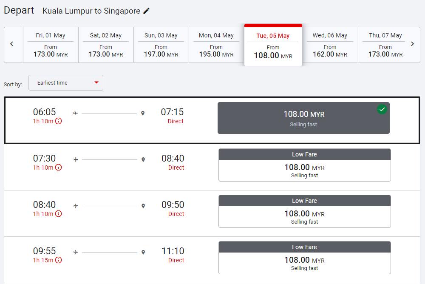Go to previous dates with left arrow

point(12,44)
